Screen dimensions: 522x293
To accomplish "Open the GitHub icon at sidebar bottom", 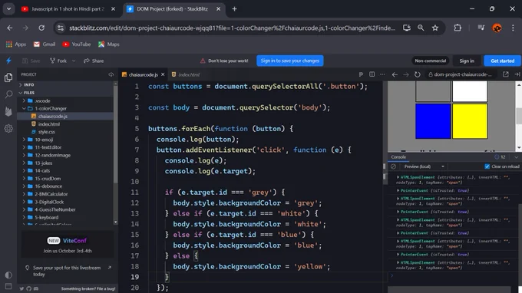I will [29, 288].
